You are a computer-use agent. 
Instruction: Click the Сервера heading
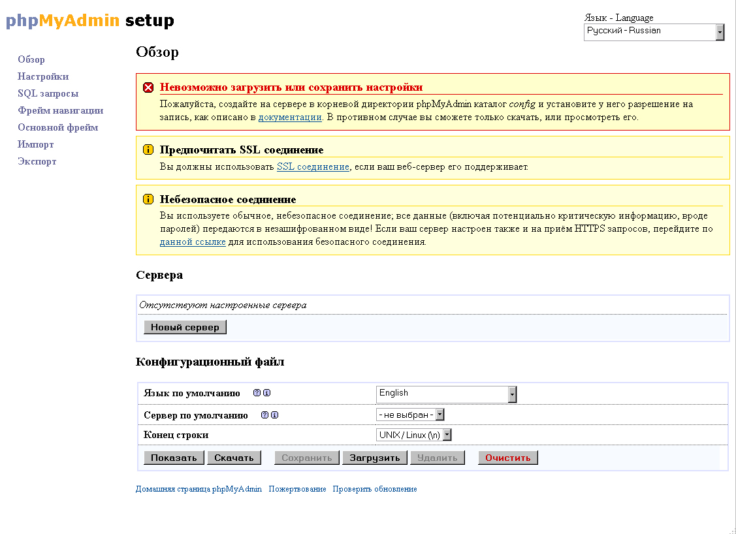coord(159,275)
